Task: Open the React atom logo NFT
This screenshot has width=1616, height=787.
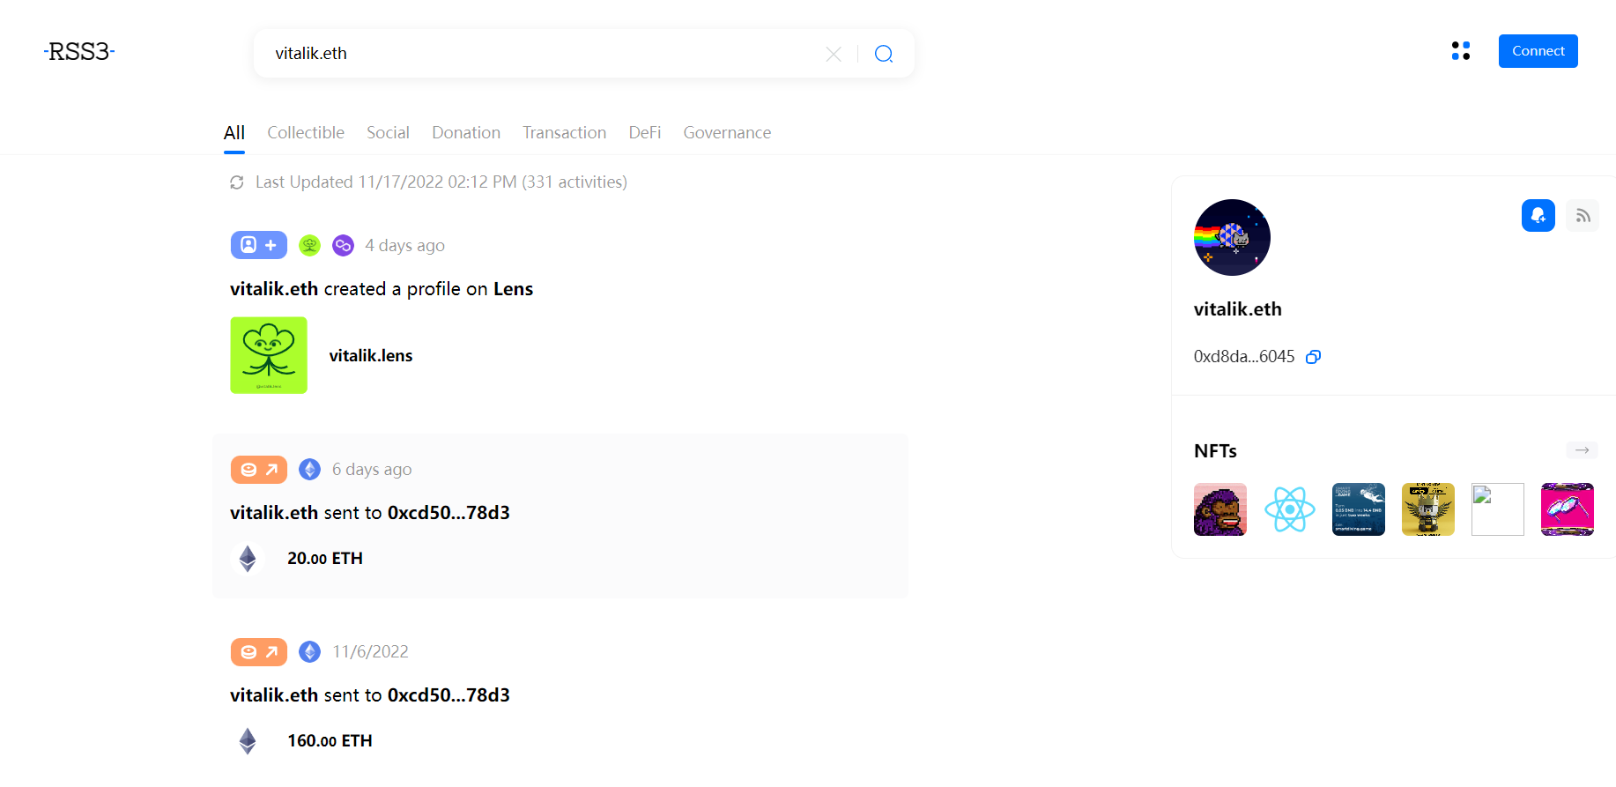Action: [1289, 509]
